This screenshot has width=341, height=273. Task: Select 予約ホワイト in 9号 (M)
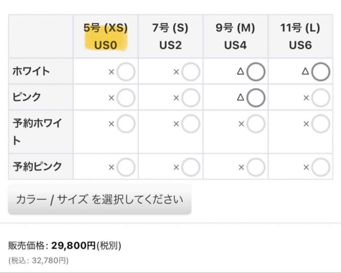(x=256, y=124)
